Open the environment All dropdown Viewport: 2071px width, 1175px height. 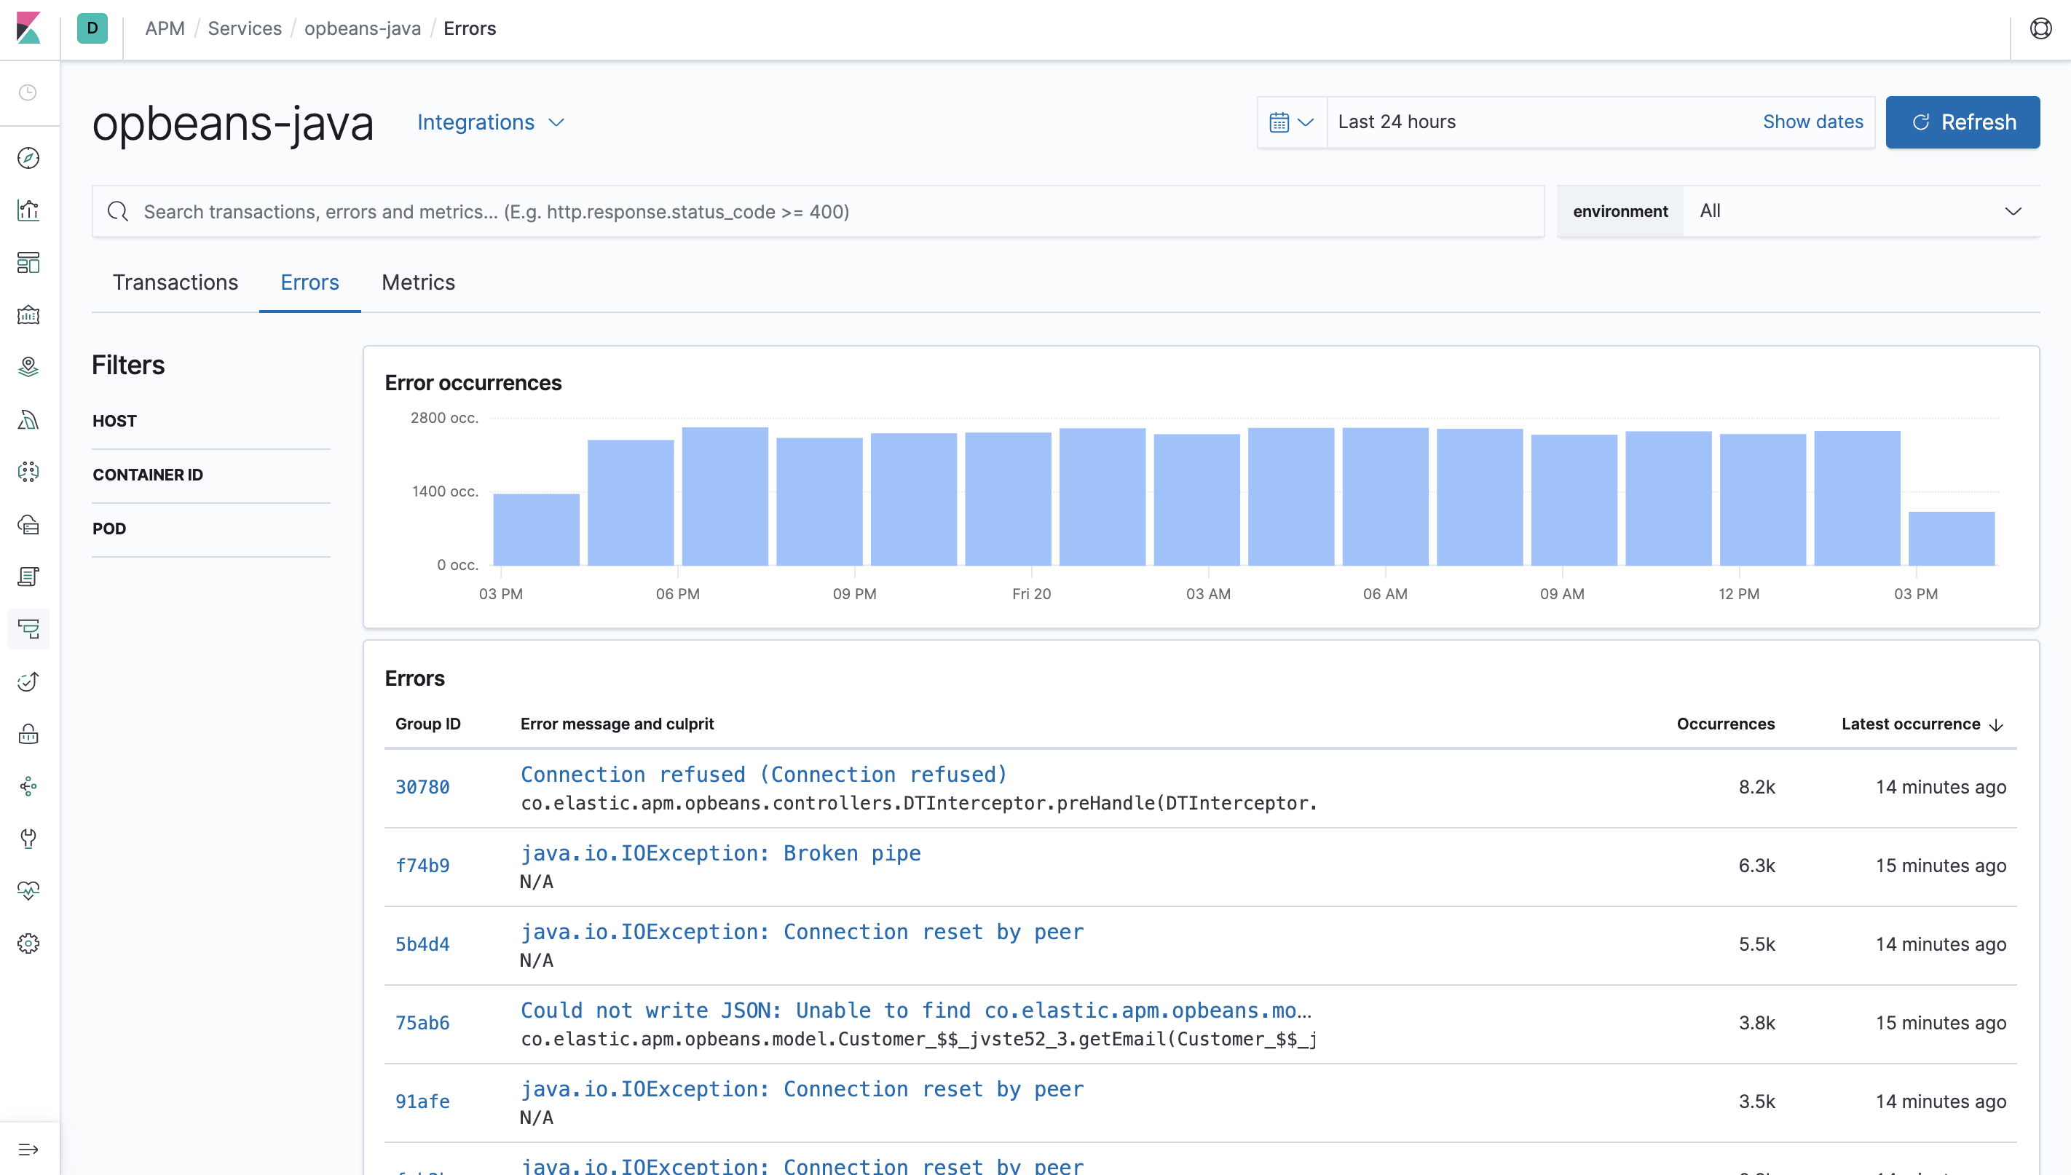pos(1856,210)
